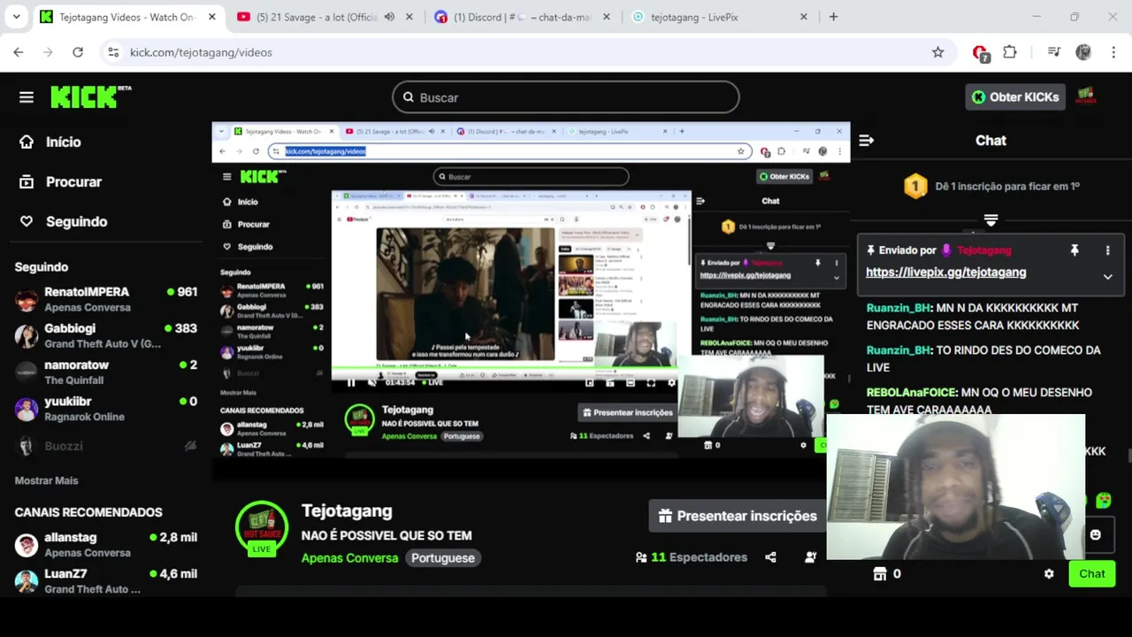Open the Tejotagang channel name

point(347,510)
